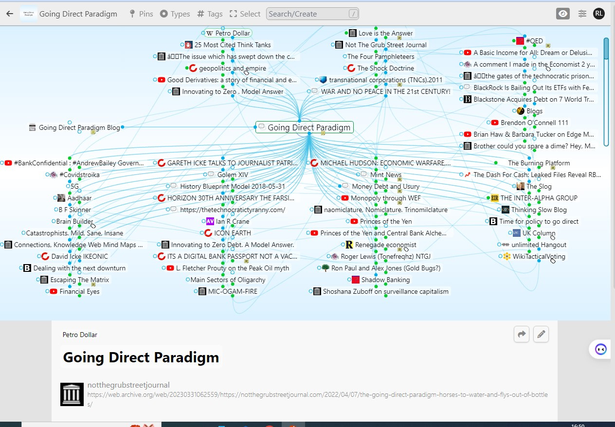Toggle the eye visibility button

coord(563,14)
